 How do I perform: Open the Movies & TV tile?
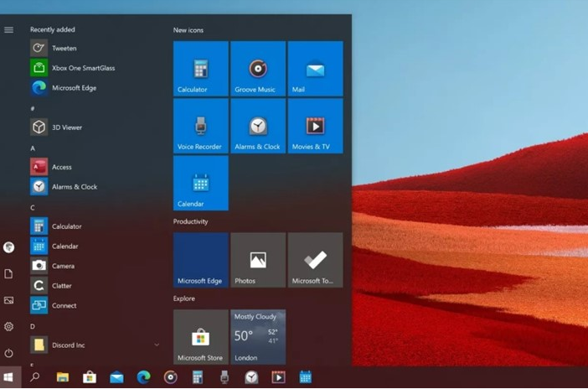click(x=316, y=126)
